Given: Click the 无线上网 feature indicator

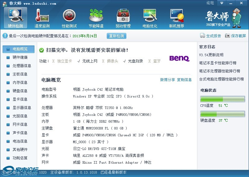Looking at the screenshot, I should coord(87,61).
